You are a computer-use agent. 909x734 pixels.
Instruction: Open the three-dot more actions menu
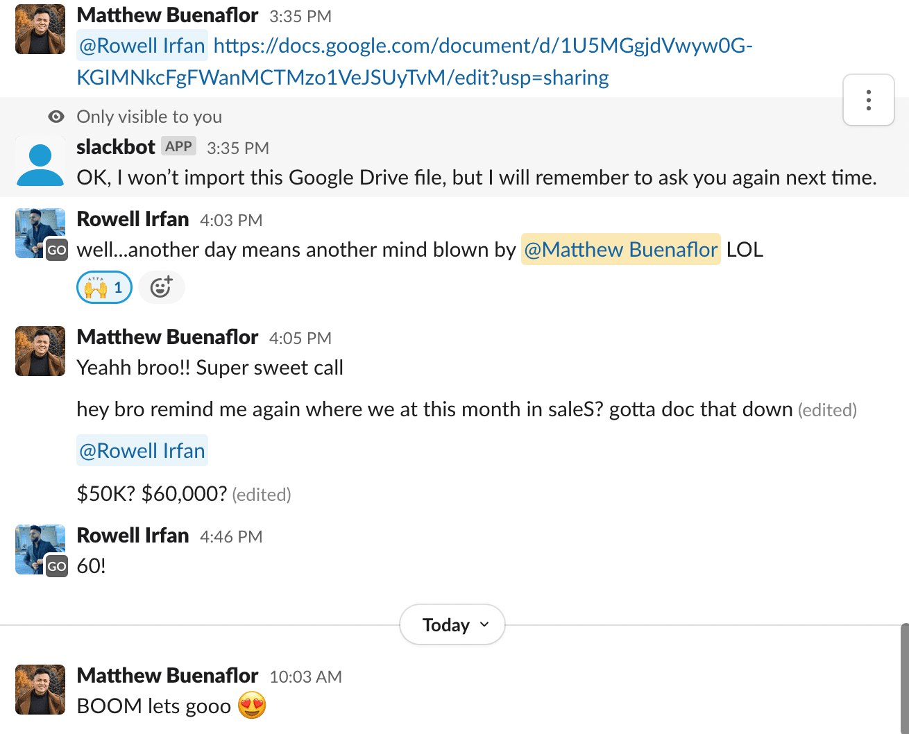pyautogui.click(x=868, y=100)
